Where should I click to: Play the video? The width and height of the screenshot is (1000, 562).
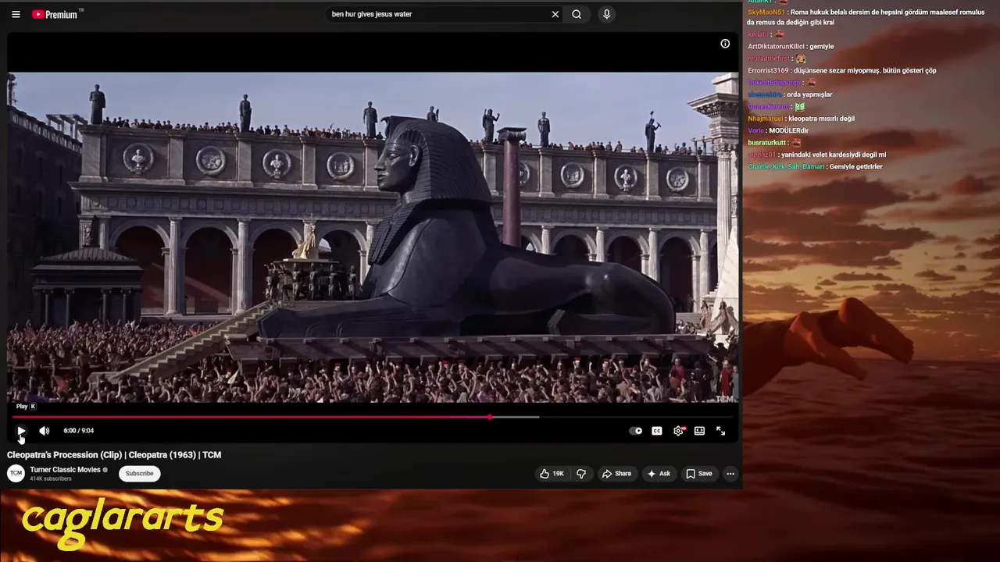pos(21,431)
